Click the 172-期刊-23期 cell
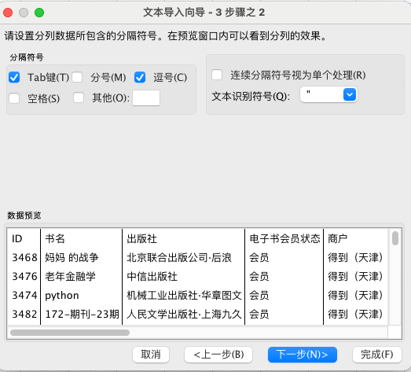This screenshot has width=411, height=372. click(83, 315)
